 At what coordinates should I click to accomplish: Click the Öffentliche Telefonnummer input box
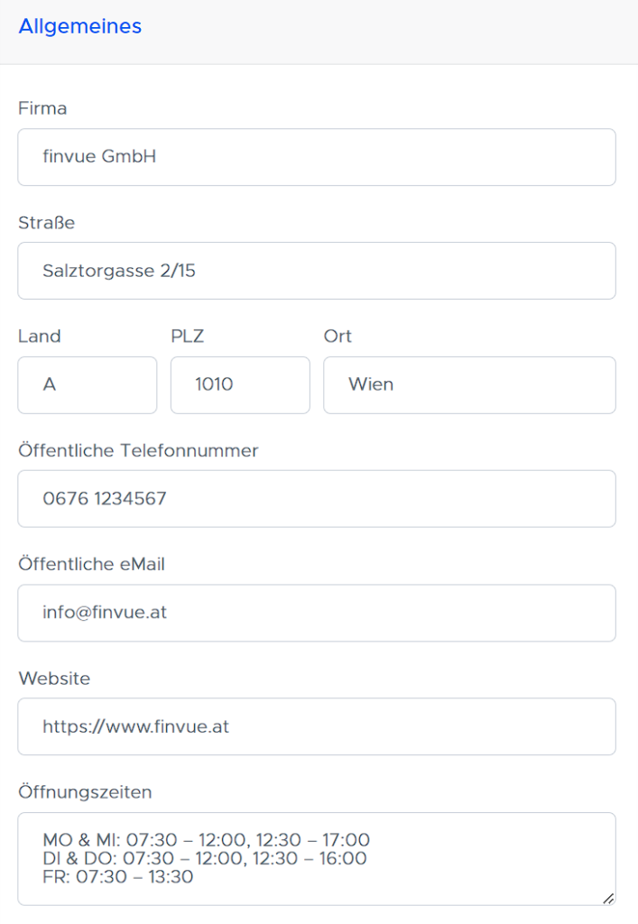pyautogui.click(x=316, y=498)
